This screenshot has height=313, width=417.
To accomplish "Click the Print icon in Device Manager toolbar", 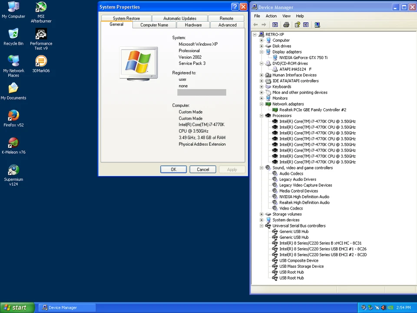I will click(x=286, y=25).
